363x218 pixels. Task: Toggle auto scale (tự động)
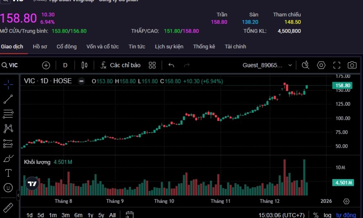tap(346, 215)
